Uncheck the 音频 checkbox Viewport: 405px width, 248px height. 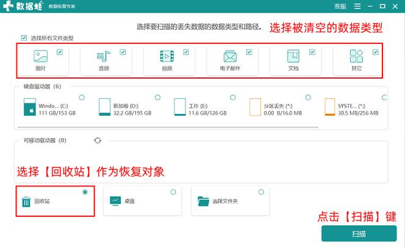(x=123, y=52)
